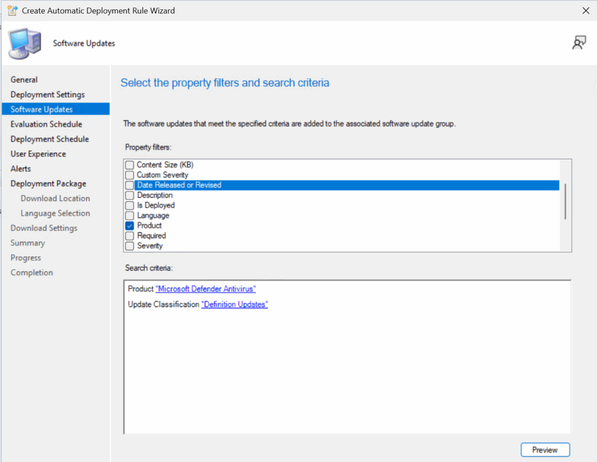
Task: Check the Language property filter
Action: pyautogui.click(x=129, y=216)
